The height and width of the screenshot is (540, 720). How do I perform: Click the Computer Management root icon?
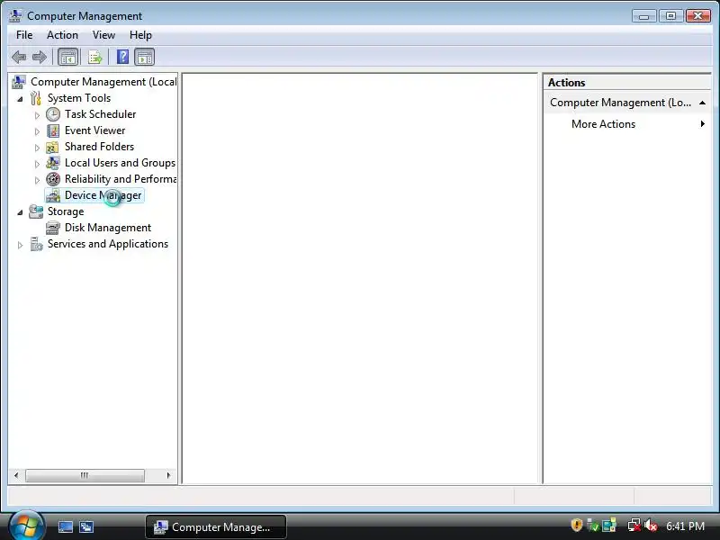pyautogui.click(x=18, y=82)
